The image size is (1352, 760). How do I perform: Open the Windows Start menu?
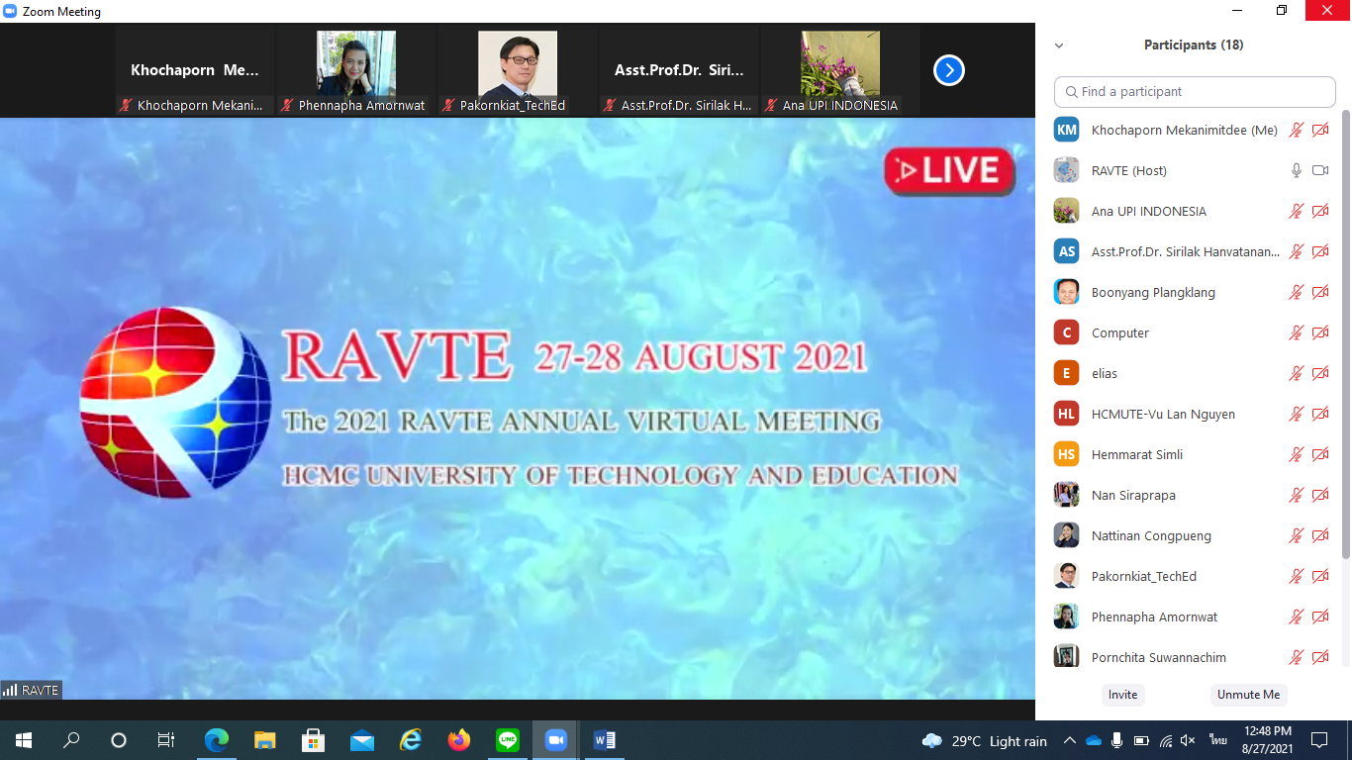click(23, 739)
